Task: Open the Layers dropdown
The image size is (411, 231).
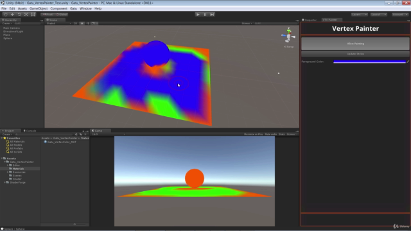Action: (x=360, y=14)
